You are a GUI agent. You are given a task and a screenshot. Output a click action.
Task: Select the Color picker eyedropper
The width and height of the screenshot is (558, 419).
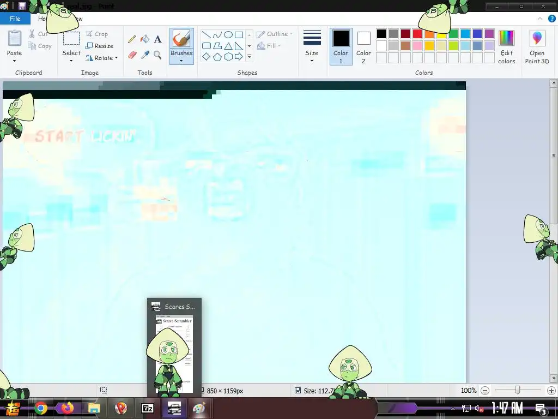point(145,55)
